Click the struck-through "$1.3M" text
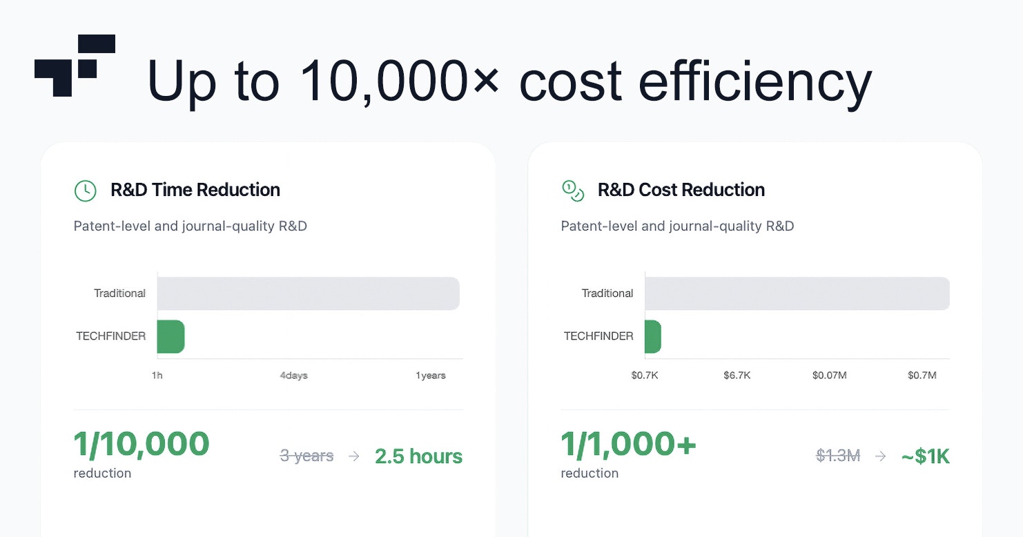Viewport: 1023px width, 537px height. tap(838, 456)
